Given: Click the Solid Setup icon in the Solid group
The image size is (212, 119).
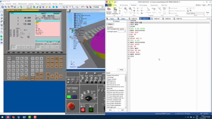Looking at the screenshot, I should point(173,13).
